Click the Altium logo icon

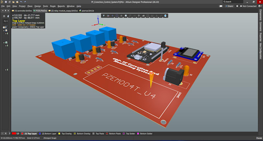coord(2,2)
